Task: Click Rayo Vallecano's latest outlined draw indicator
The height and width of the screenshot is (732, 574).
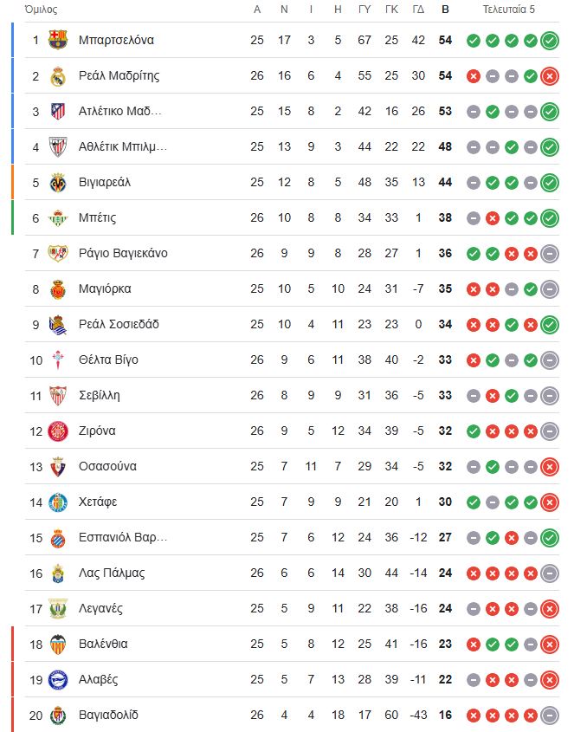Action: 550,254
